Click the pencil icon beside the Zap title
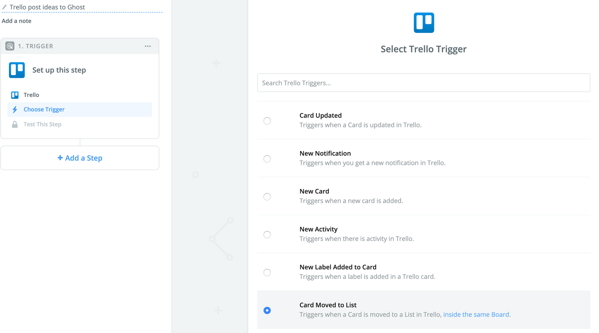Screen dimensions: 599x333 click(x=4, y=7)
